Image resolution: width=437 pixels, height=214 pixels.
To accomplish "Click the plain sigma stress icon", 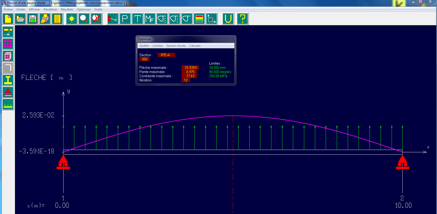I will 187,19.
